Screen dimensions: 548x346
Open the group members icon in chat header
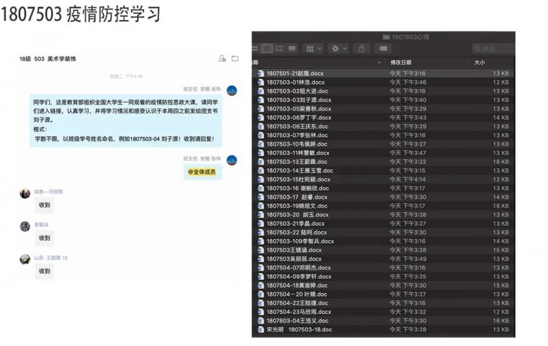pyautogui.click(x=222, y=58)
